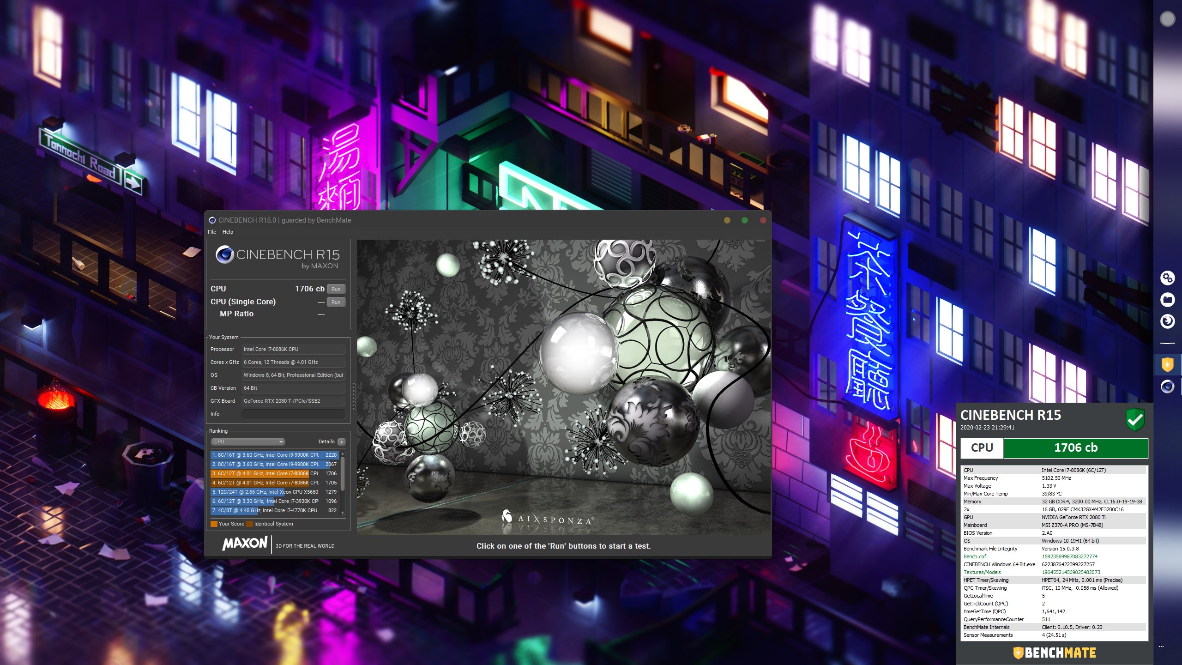The width and height of the screenshot is (1182, 665).
Task: Click the Bench.cof green hash value
Action: [x=1069, y=556]
